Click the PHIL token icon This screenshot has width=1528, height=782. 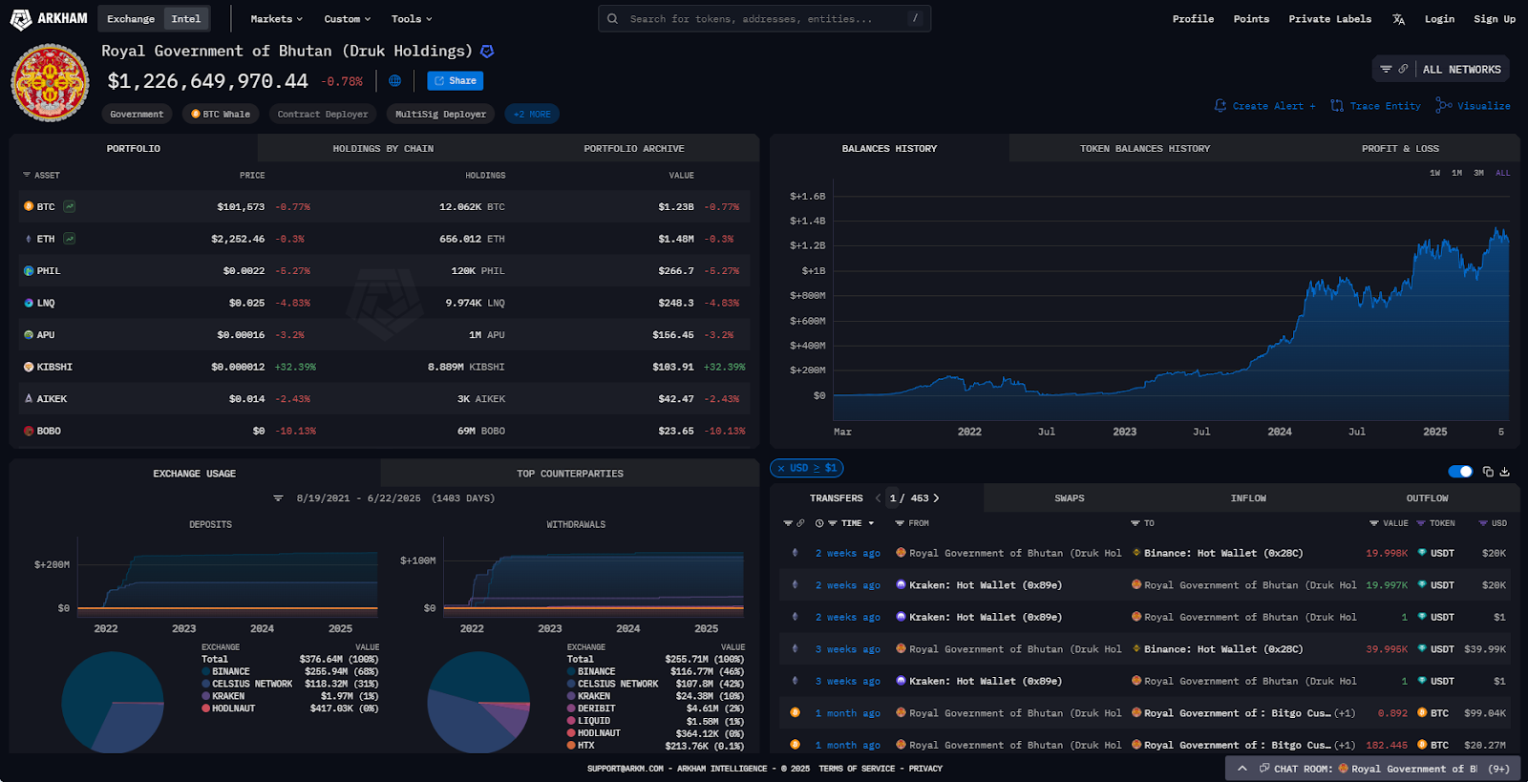pyautogui.click(x=29, y=271)
